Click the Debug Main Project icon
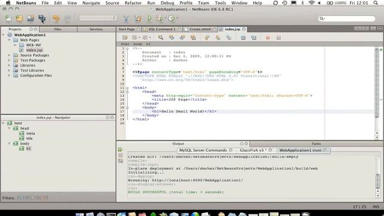The width and height of the screenshot is (384, 216). 160,19
